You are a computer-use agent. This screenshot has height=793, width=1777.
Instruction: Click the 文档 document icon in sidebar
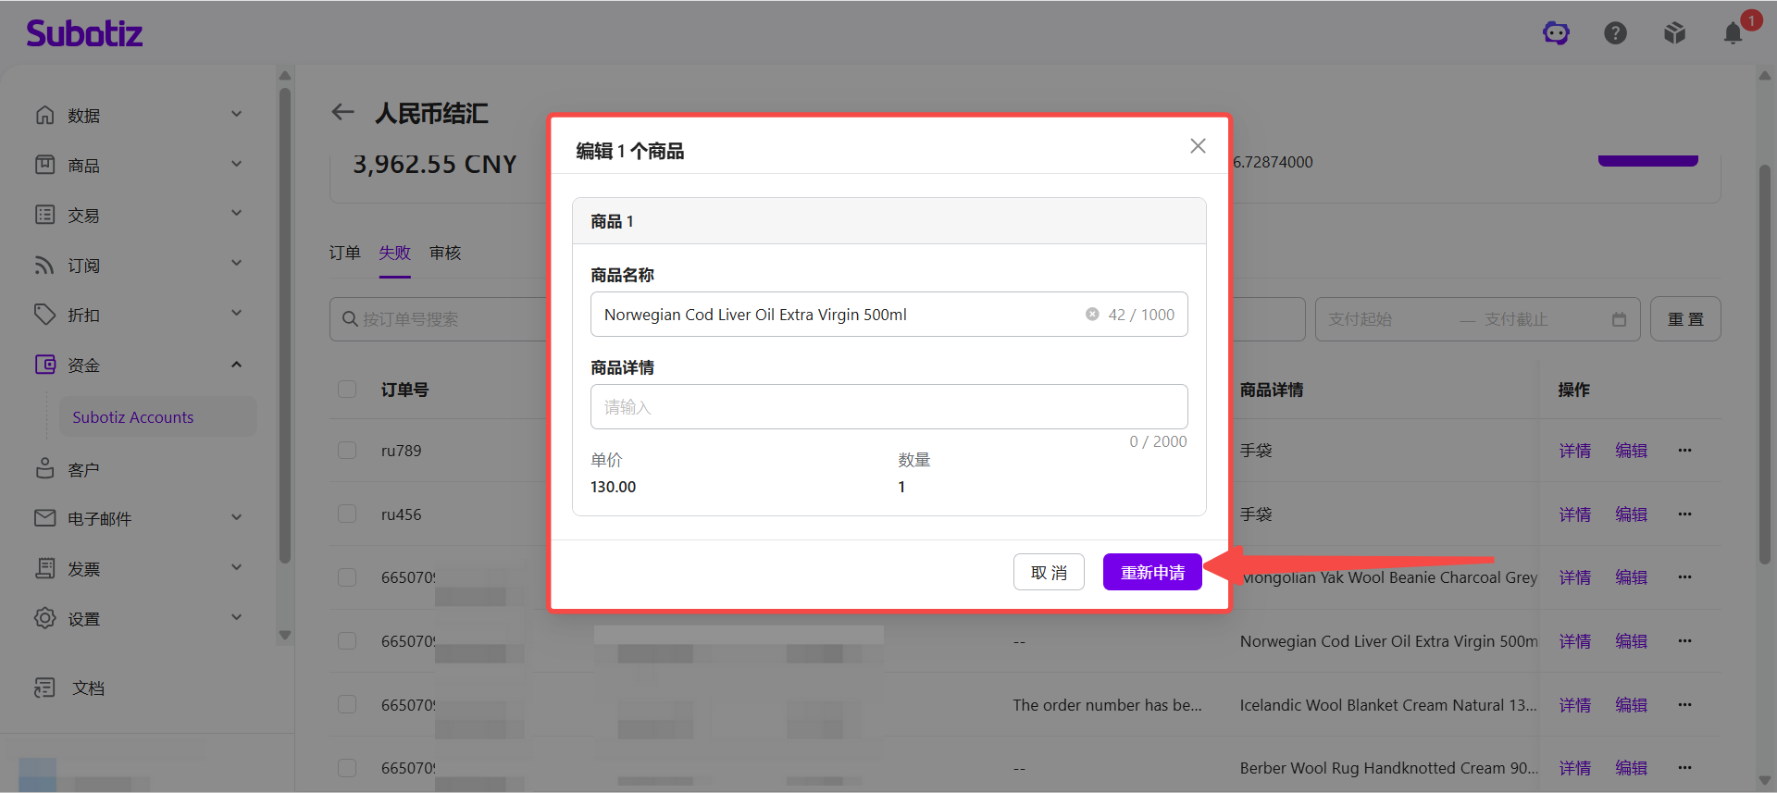[x=44, y=688]
